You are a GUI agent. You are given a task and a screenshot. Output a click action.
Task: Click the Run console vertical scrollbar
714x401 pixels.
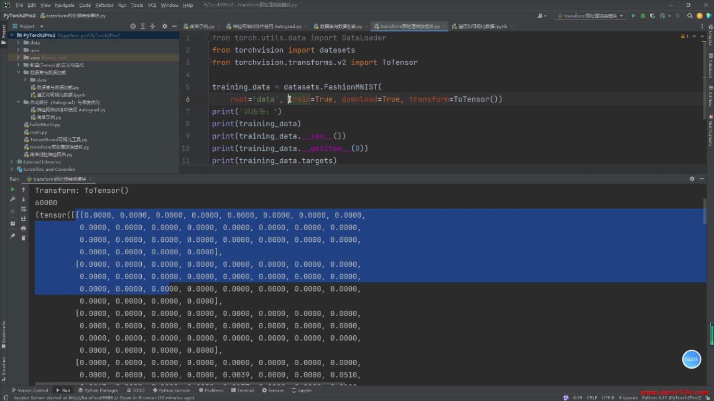(704, 212)
